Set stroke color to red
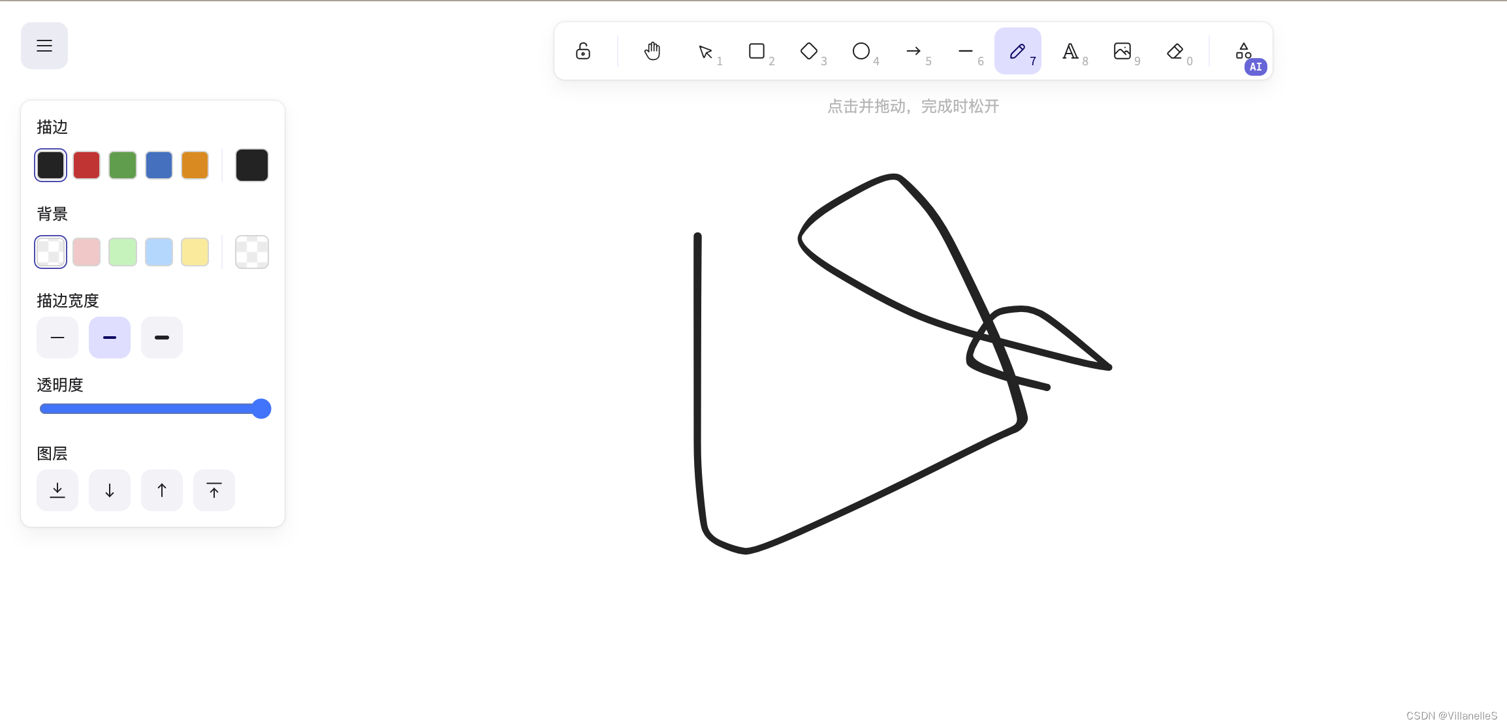Viewport: 1507px width, 726px height. (87, 165)
